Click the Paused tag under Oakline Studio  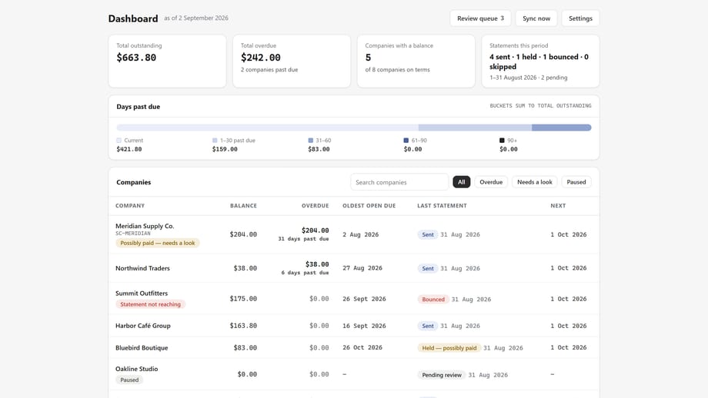(129, 380)
